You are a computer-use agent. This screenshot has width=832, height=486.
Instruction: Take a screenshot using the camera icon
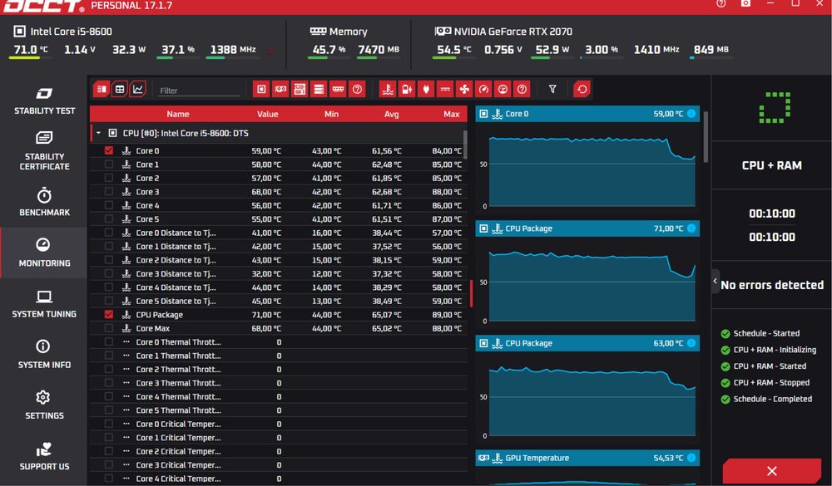click(745, 3)
